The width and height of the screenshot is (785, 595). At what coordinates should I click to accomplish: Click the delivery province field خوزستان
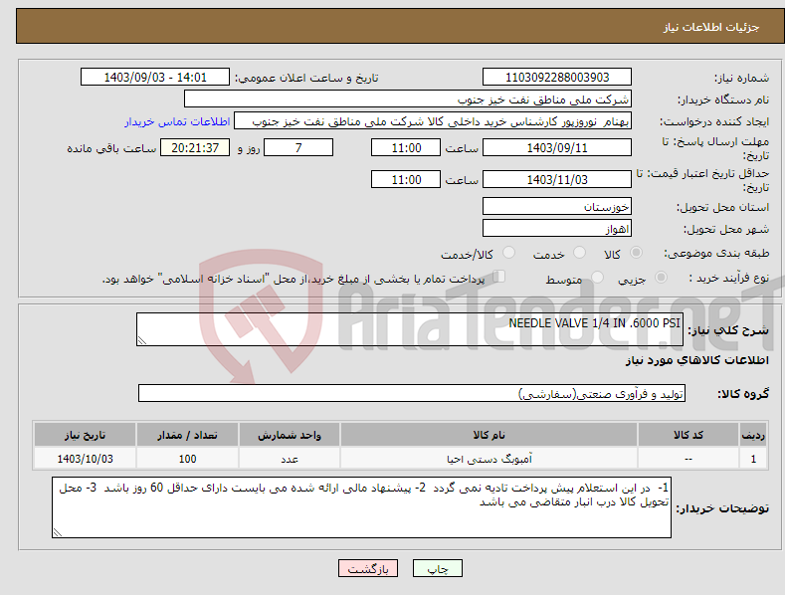tap(557, 206)
